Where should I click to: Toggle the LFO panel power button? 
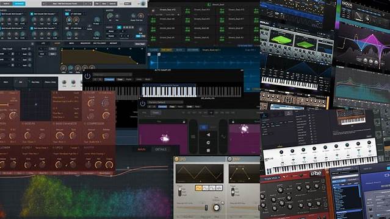176,159
